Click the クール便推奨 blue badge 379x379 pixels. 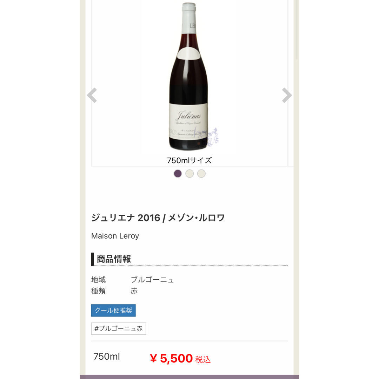click(113, 310)
